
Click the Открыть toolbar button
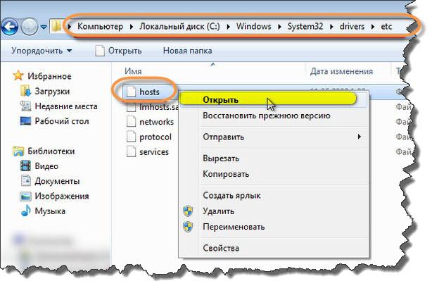[118, 51]
